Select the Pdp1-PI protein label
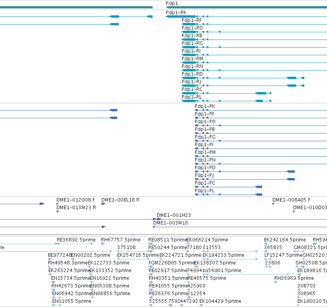327x307 pixels. tap(204, 145)
